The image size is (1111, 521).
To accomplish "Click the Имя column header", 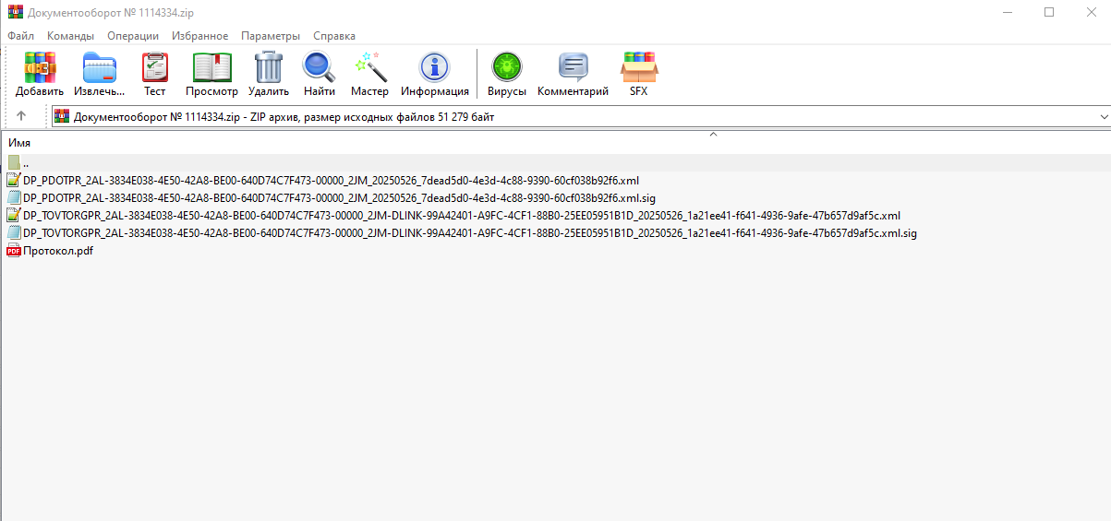I will pyautogui.click(x=19, y=143).
